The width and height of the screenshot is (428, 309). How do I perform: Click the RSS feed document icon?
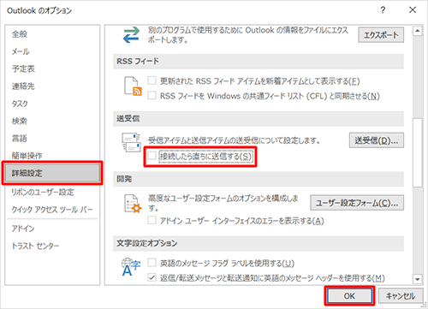pyautogui.click(x=133, y=86)
